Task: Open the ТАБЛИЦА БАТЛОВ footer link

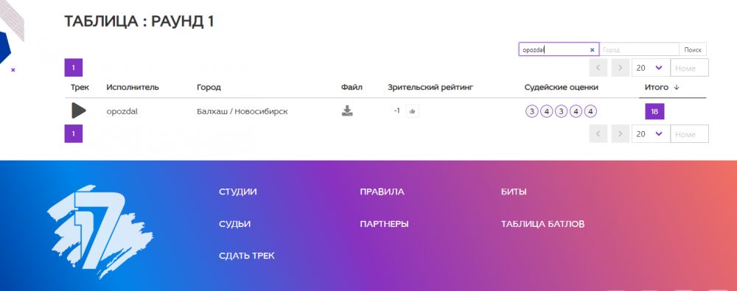Action: pos(543,224)
